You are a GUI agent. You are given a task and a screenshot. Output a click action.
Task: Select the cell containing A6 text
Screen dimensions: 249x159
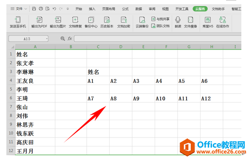212,81
